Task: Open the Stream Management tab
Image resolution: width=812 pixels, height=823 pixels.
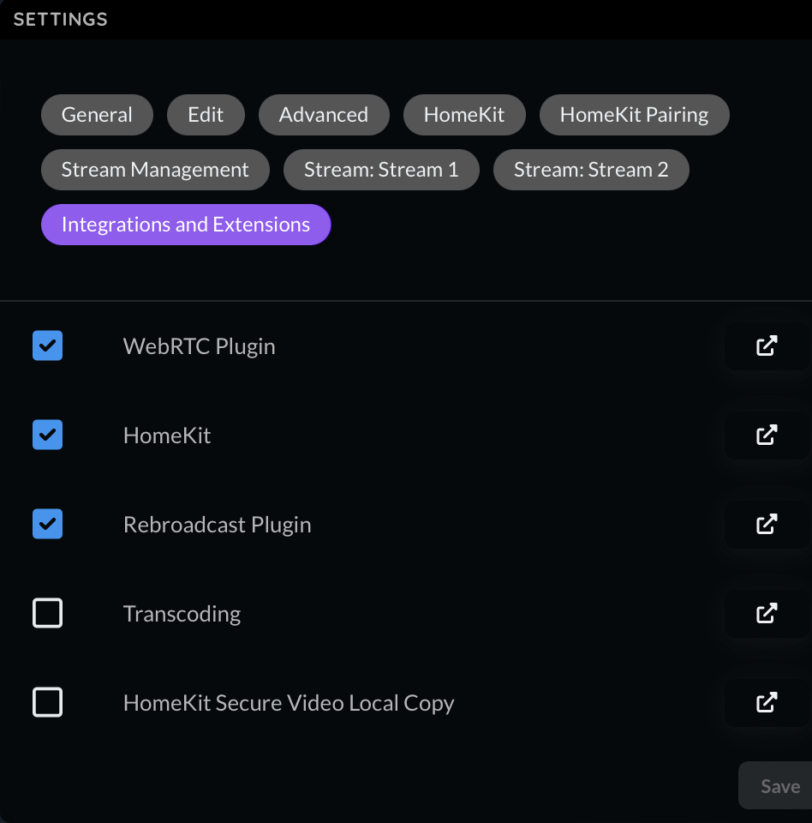Action: point(155,169)
